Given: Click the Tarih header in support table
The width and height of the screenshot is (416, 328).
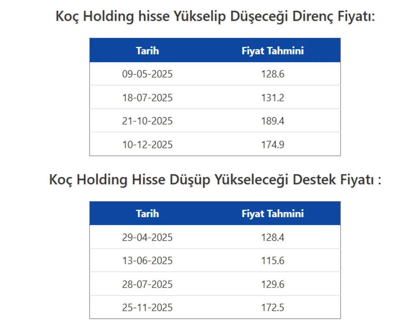Looking at the screenshot, I should point(148,214).
